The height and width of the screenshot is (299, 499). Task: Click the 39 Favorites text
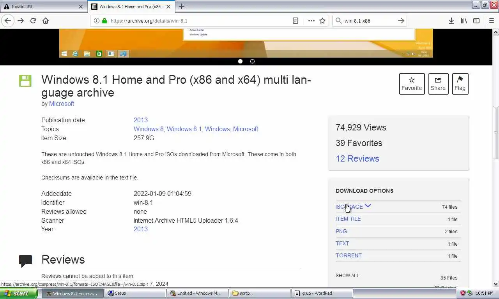click(x=359, y=143)
